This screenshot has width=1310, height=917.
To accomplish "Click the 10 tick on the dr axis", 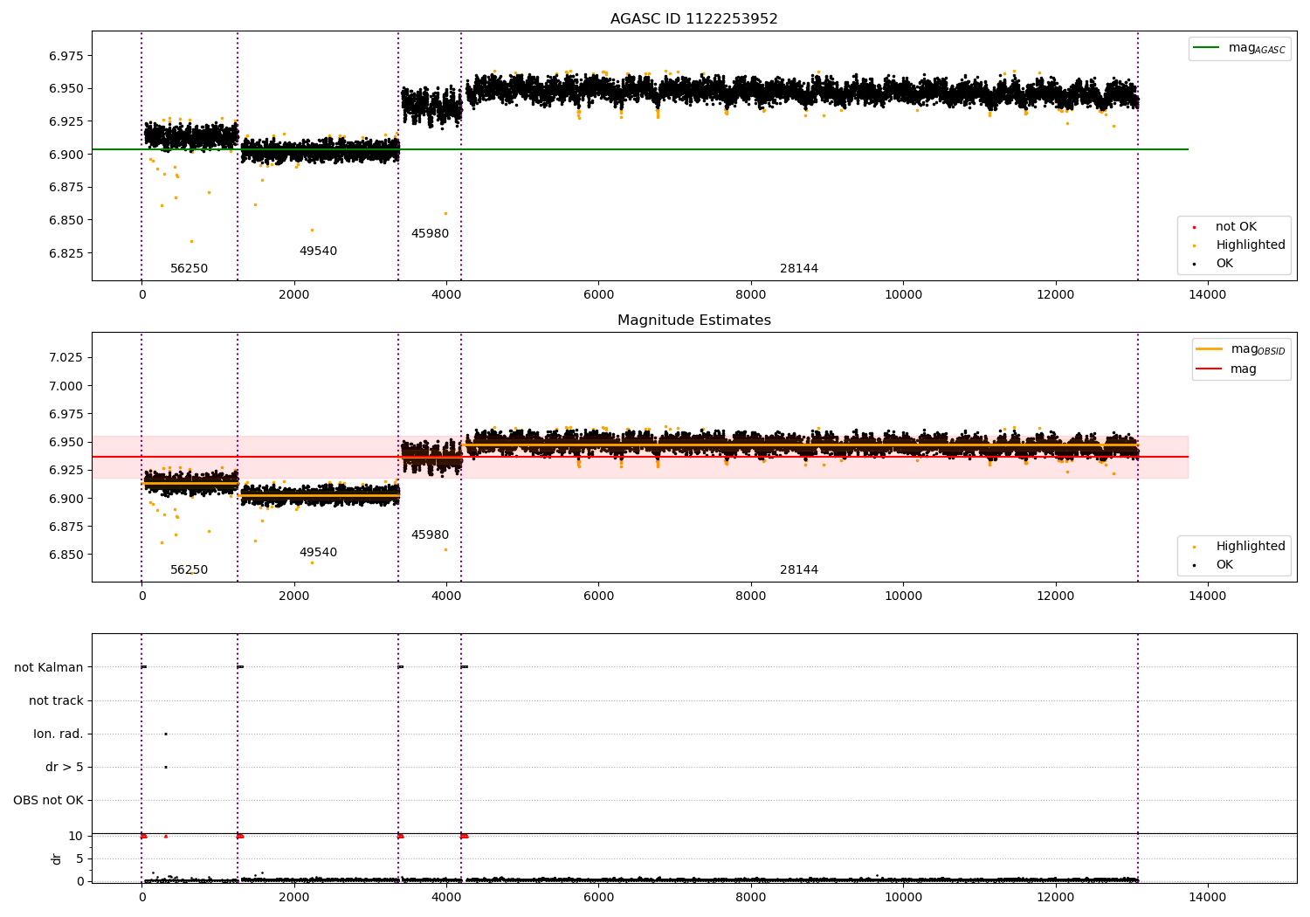I will pyautogui.click(x=75, y=836).
